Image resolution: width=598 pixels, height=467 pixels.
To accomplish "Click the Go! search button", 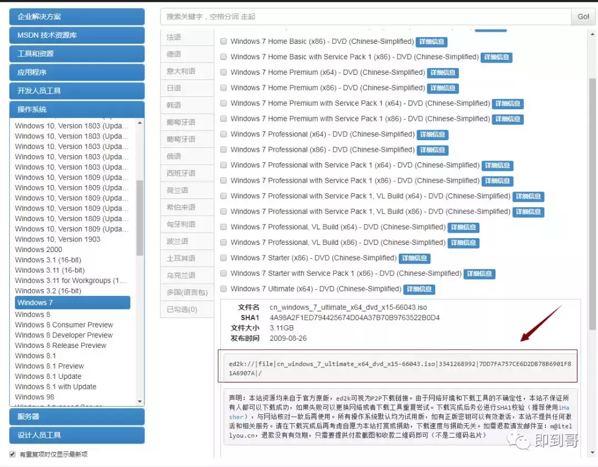I will [x=583, y=17].
